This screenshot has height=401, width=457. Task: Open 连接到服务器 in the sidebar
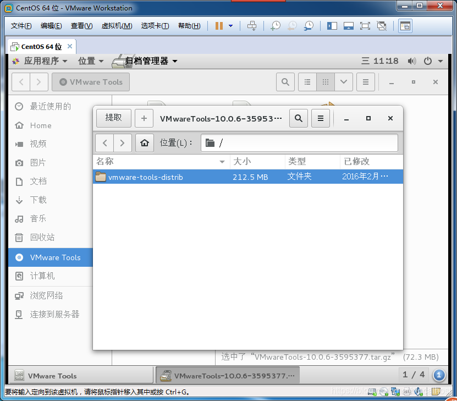[51, 314]
